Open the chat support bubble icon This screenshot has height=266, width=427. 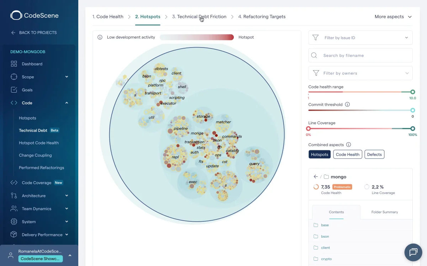[413, 252]
